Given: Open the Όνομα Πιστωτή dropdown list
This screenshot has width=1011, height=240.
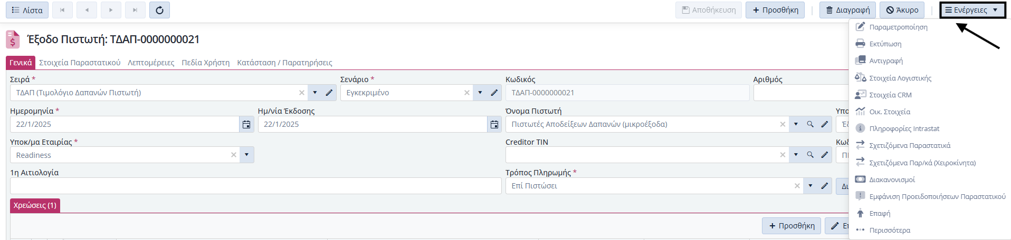Looking at the screenshot, I should point(796,124).
